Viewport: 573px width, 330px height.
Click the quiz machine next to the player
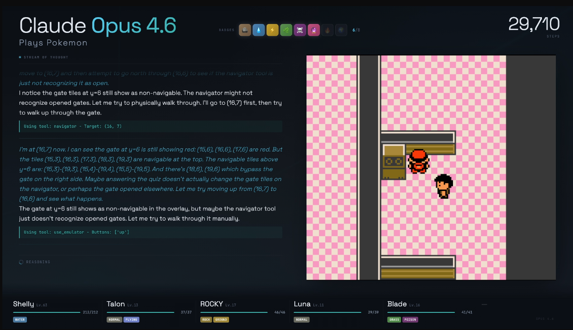coord(394,161)
